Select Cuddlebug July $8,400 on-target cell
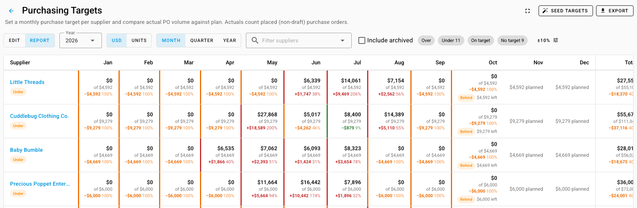Viewport: 637px width, 208px height. tap(352, 114)
